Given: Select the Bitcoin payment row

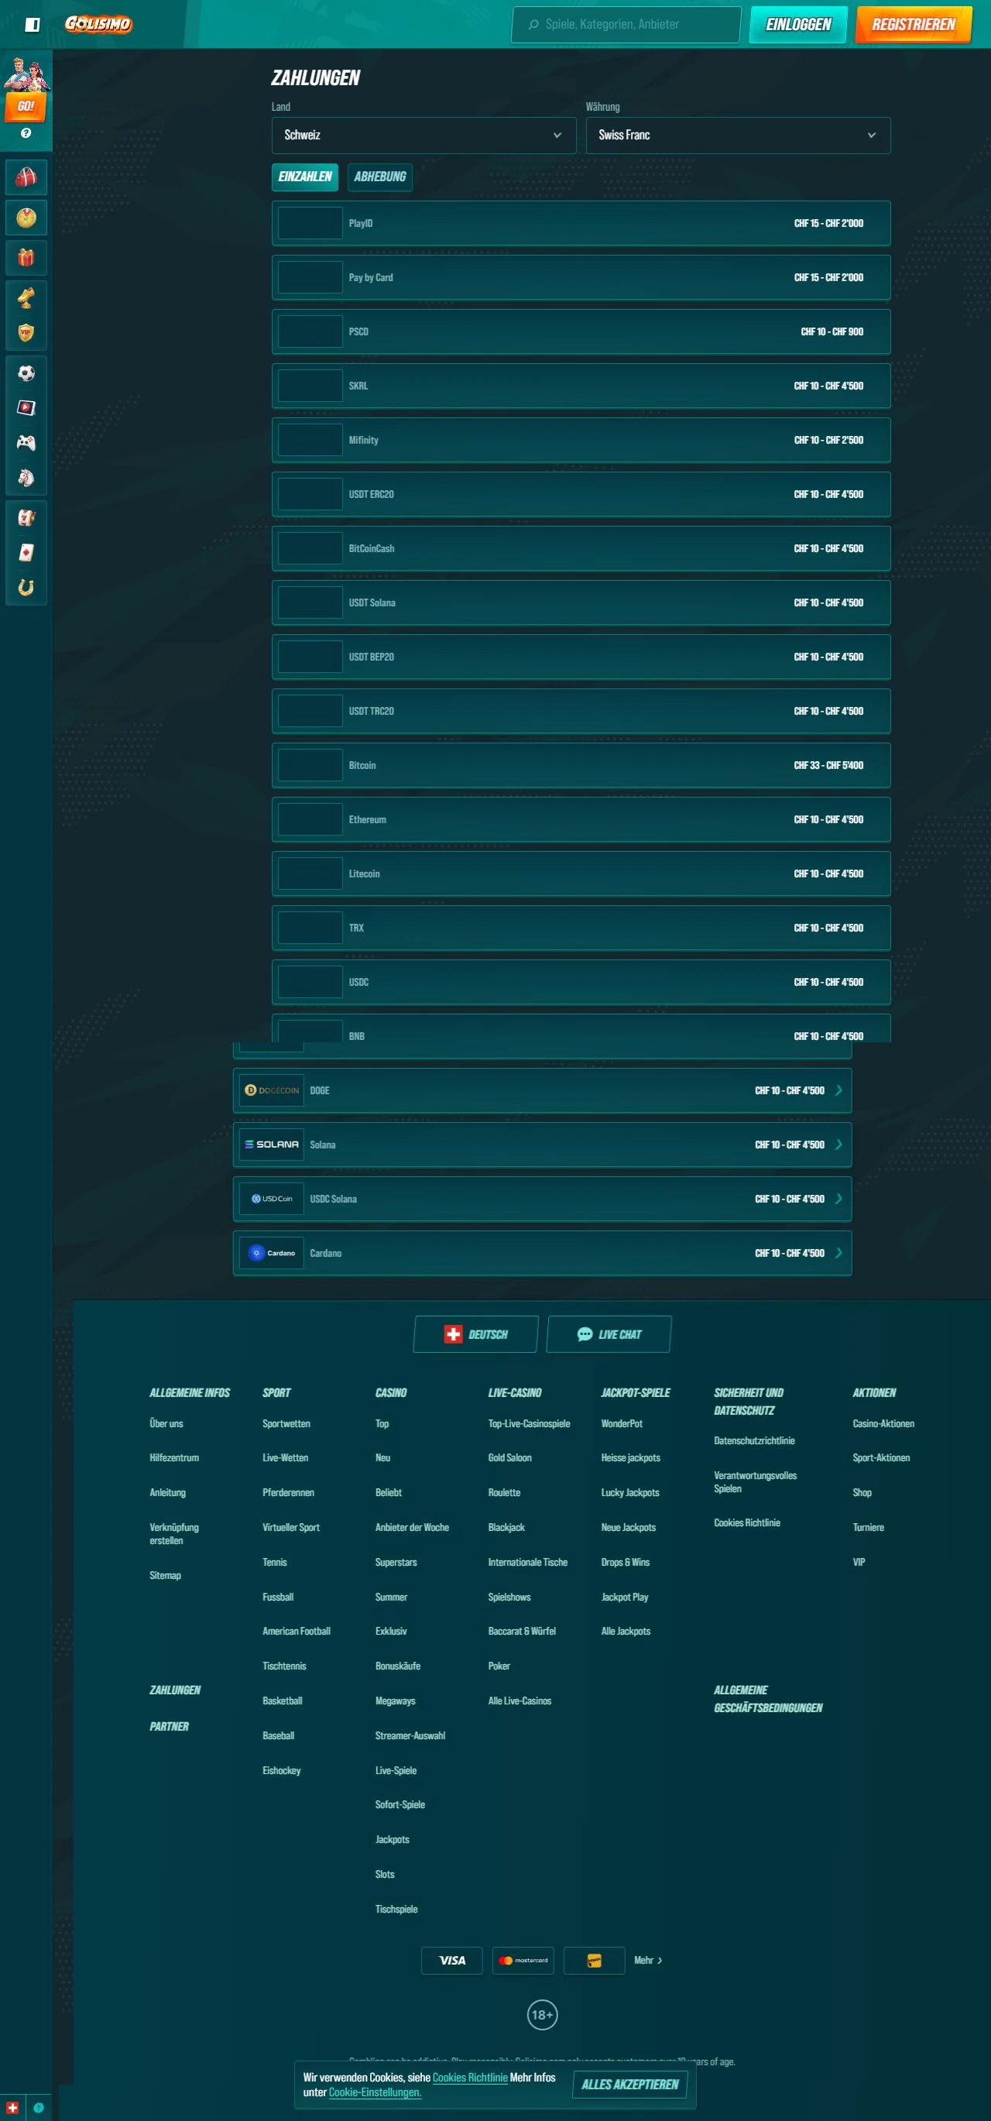Looking at the screenshot, I should pos(581,765).
